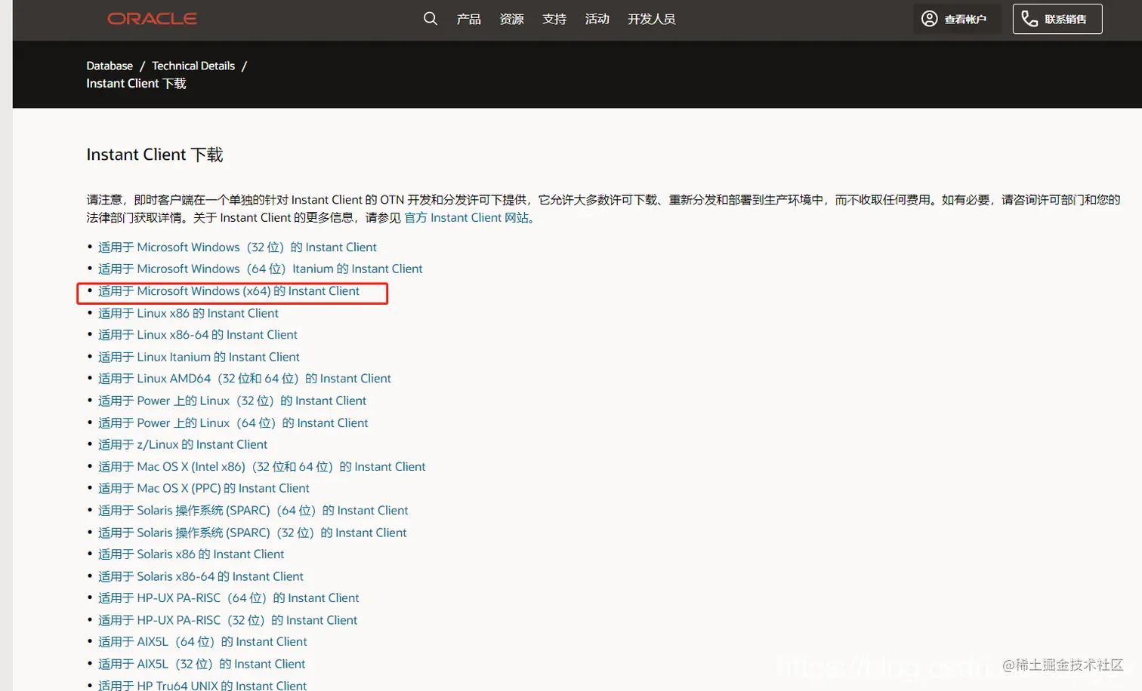Open AIX5L (64 位) Instant Client link
Viewport: 1142px width, 691px height.
click(202, 641)
